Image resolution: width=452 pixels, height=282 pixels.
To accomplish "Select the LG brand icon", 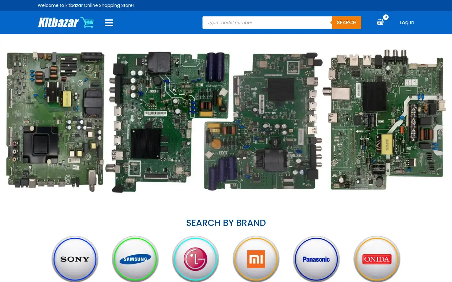I will point(196,259).
